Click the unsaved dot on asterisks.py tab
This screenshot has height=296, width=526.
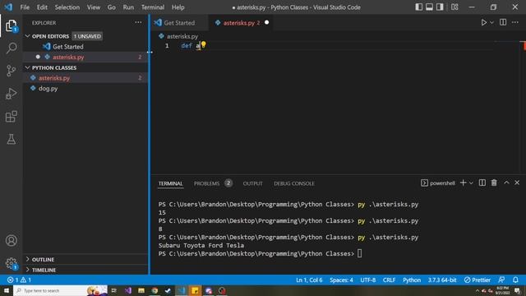[266, 22]
